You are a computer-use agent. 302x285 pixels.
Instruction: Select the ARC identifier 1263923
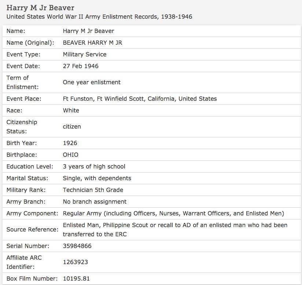click(x=75, y=262)
